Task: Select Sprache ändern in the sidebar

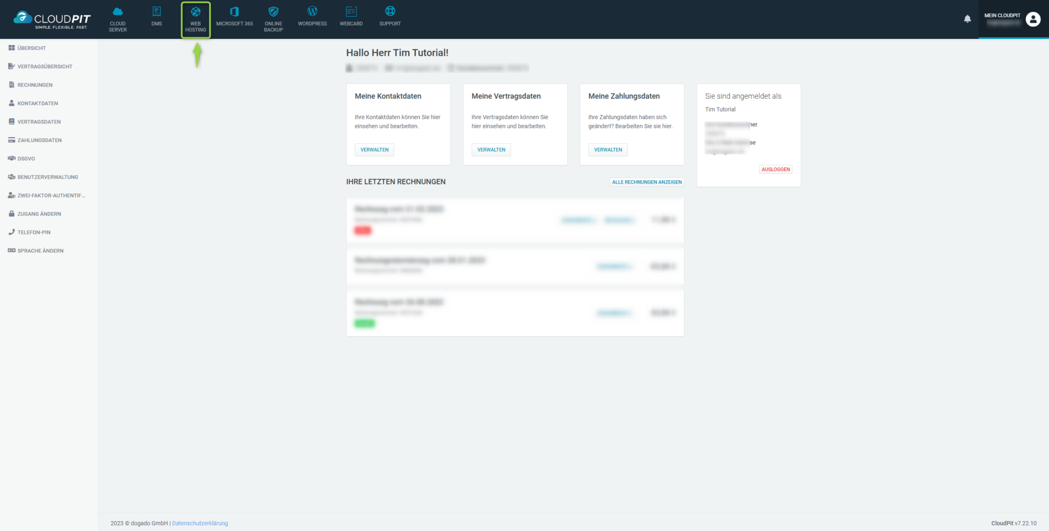Action: coord(40,251)
